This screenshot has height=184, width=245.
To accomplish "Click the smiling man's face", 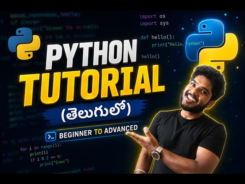I will tap(196, 94).
